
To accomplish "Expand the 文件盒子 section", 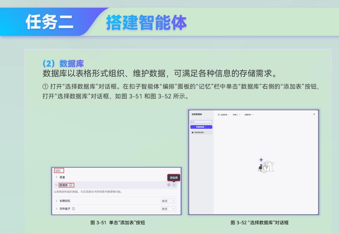I will coord(56,209).
